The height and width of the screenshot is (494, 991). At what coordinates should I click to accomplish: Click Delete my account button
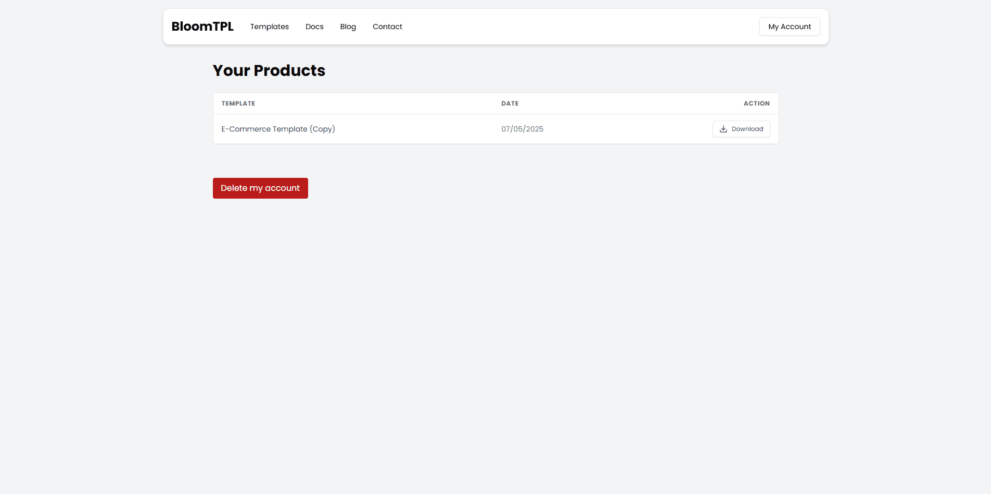point(260,188)
